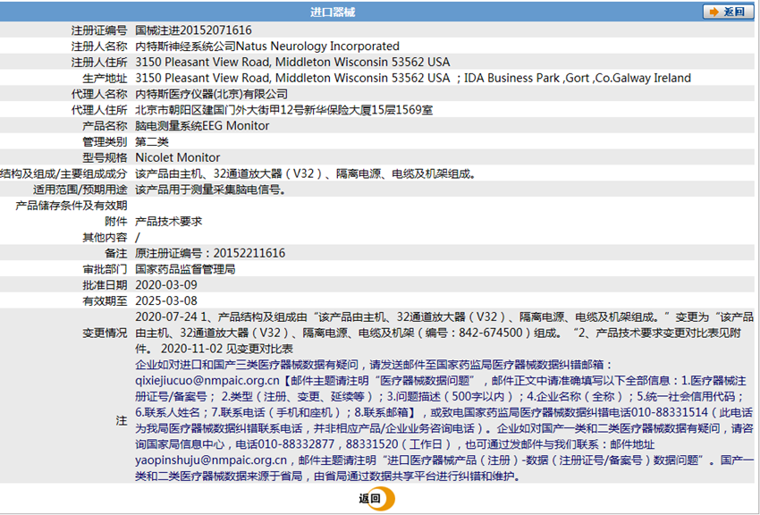Click the label "审批部门"

pyautogui.click(x=106, y=269)
